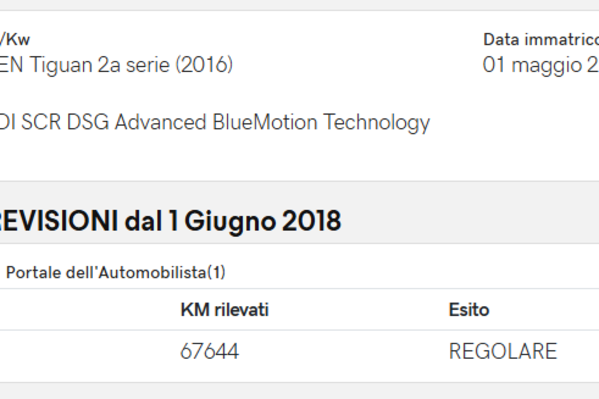599x399 pixels.
Task: Select the 67644 kilometers value
Action: (x=209, y=351)
